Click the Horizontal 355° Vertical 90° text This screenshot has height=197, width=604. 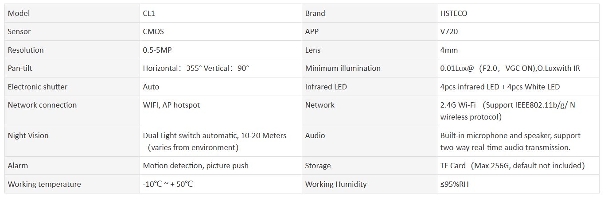pyautogui.click(x=196, y=68)
